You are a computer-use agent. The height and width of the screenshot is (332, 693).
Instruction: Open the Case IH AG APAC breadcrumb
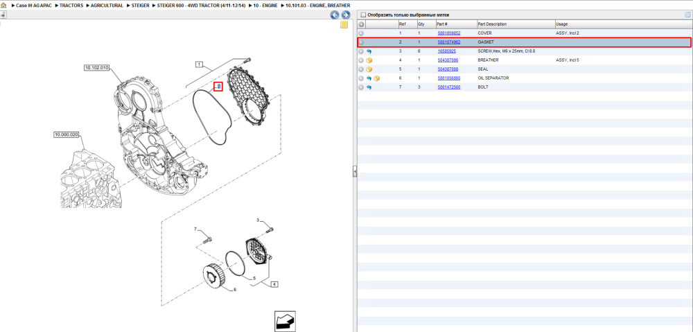(x=33, y=6)
